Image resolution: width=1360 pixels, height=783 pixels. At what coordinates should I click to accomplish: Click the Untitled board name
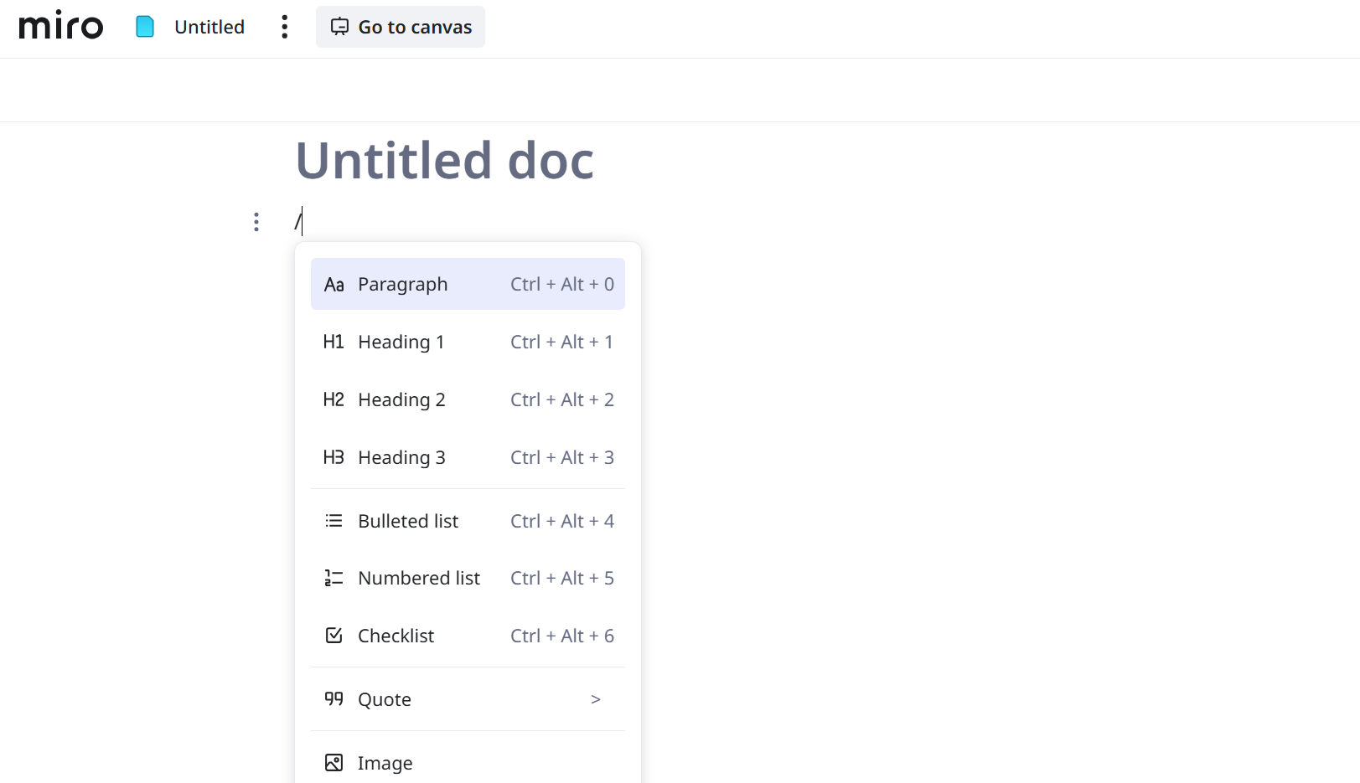(x=209, y=27)
